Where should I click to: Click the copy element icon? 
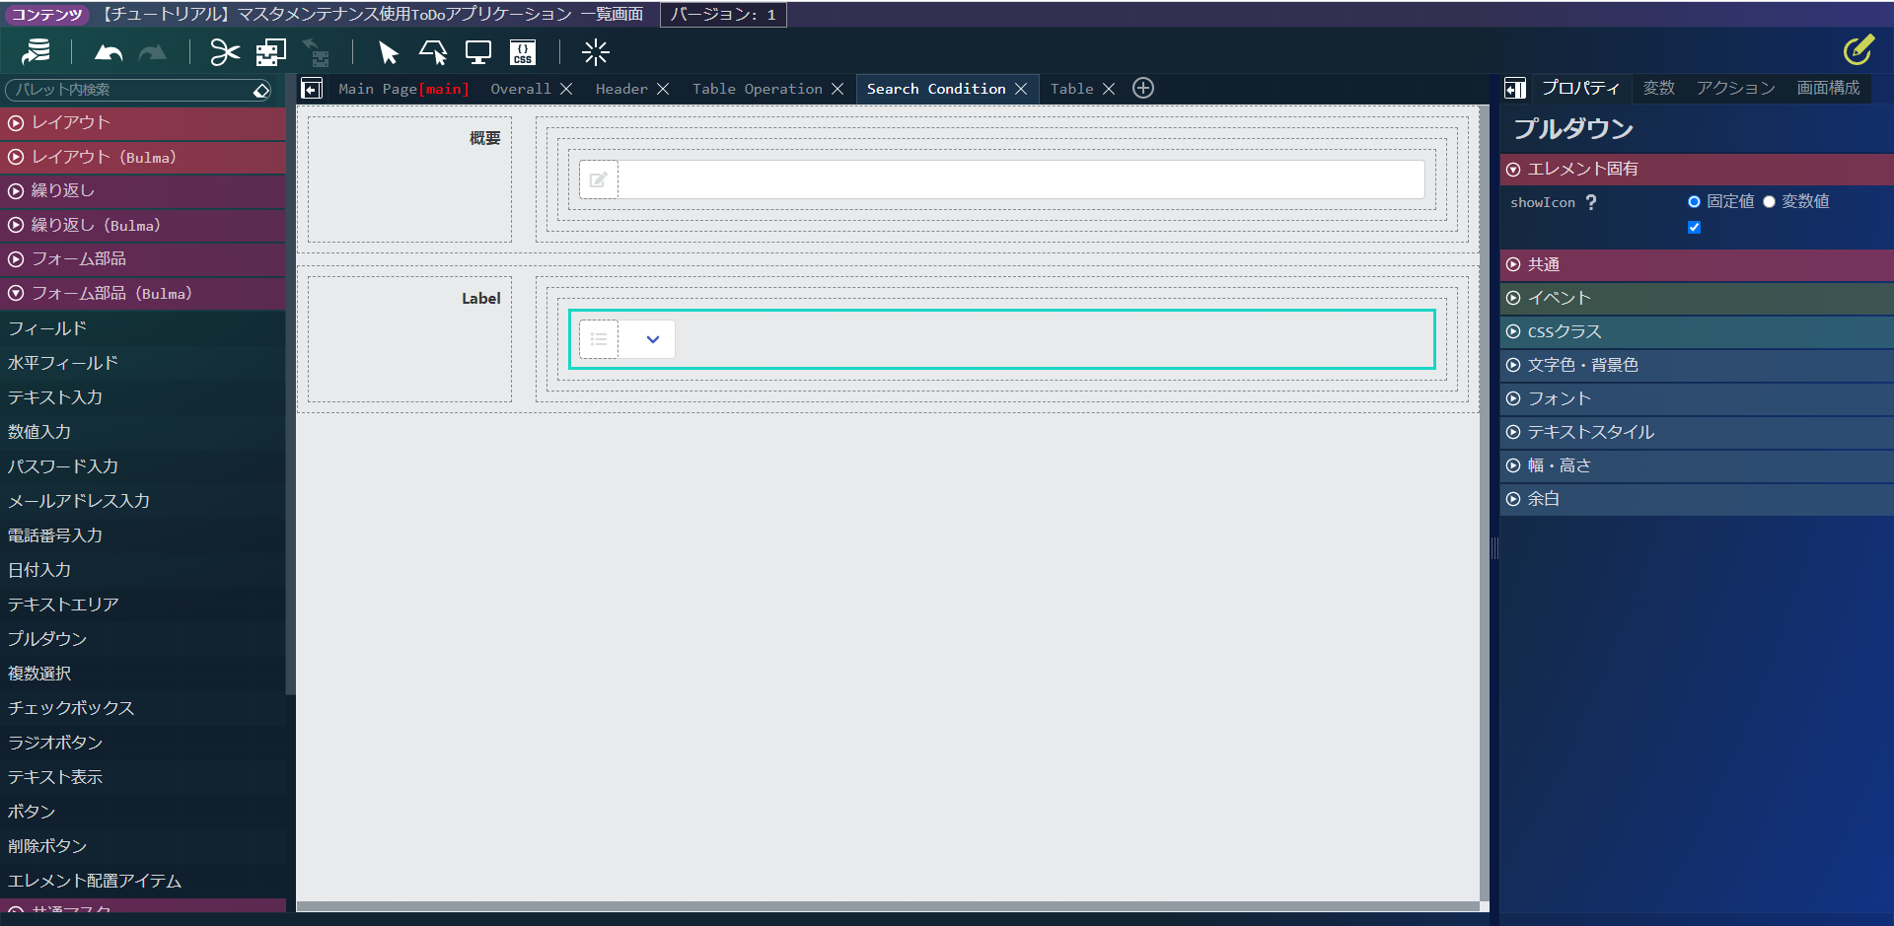point(270,52)
